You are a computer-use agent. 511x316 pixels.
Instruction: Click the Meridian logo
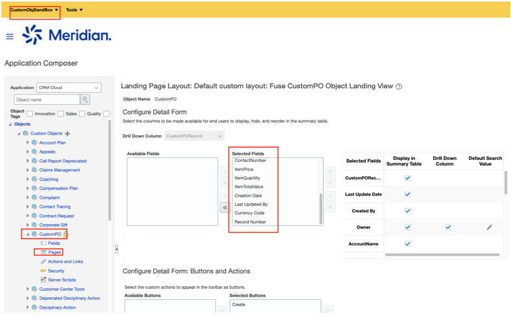[x=67, y=35]
